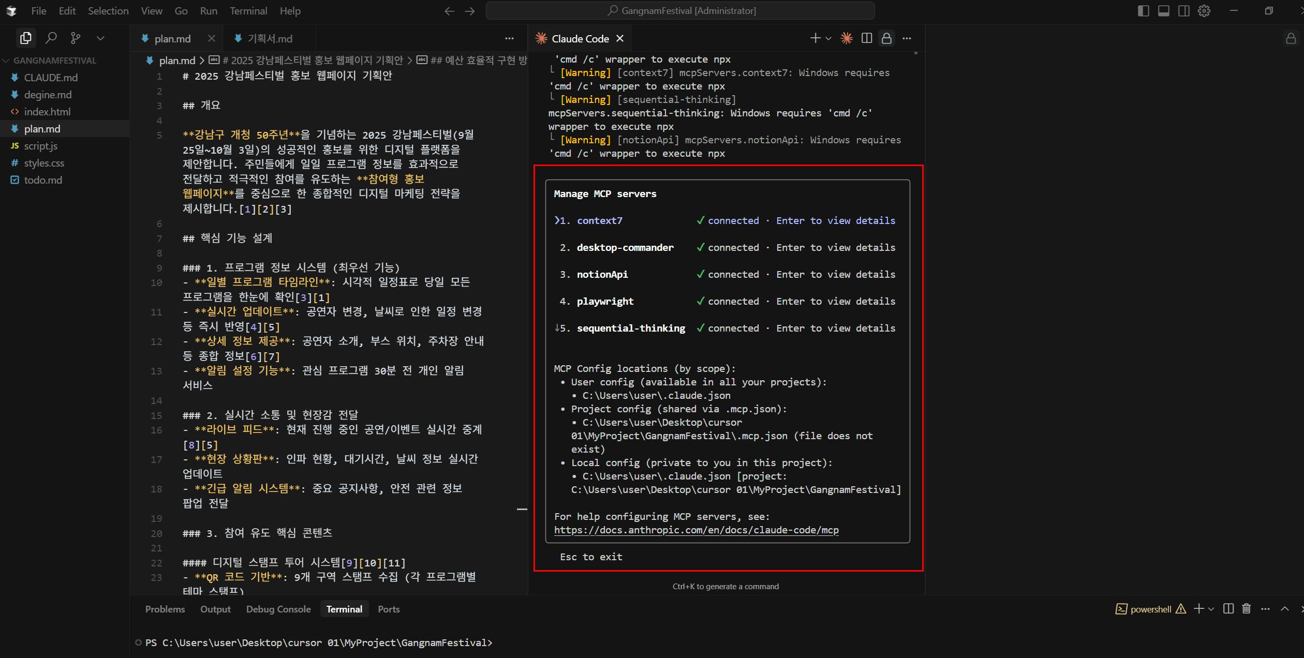Select the powershell terminal entry
This screenshot has width=1304, height=658.
[x=1150, y=609]
